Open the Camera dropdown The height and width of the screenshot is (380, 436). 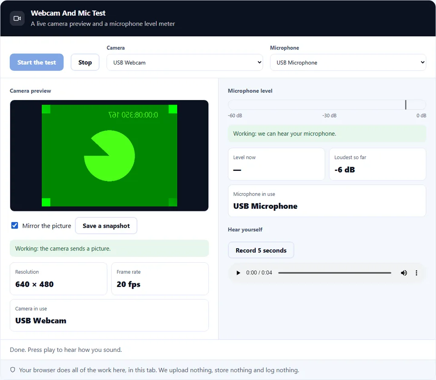click(x=185, y=62)
